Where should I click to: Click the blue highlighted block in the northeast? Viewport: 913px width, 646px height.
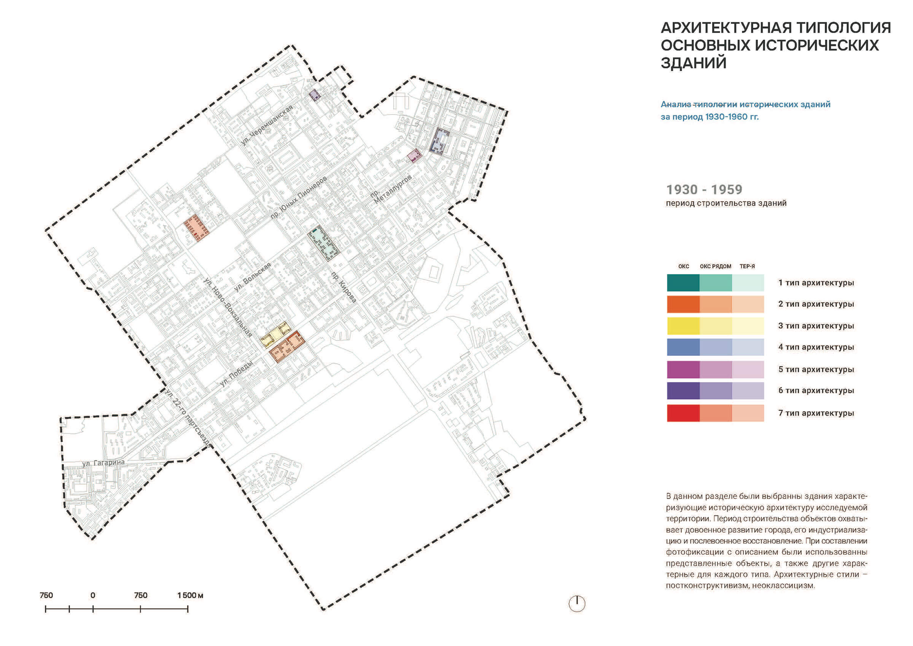tap(439, 141)
